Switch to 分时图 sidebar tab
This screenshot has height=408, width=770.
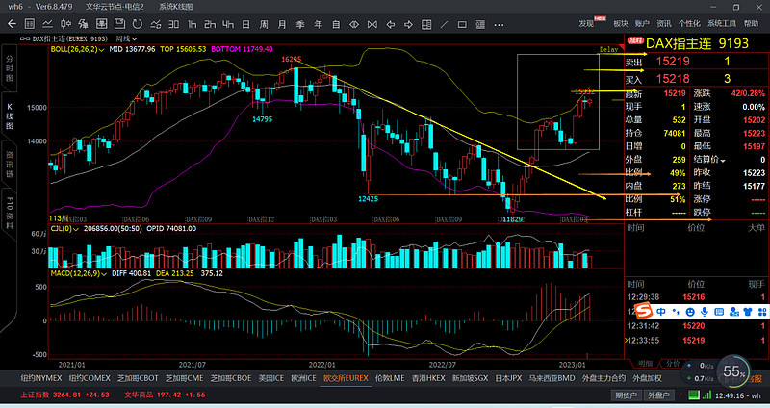click(x=10, y=68)
